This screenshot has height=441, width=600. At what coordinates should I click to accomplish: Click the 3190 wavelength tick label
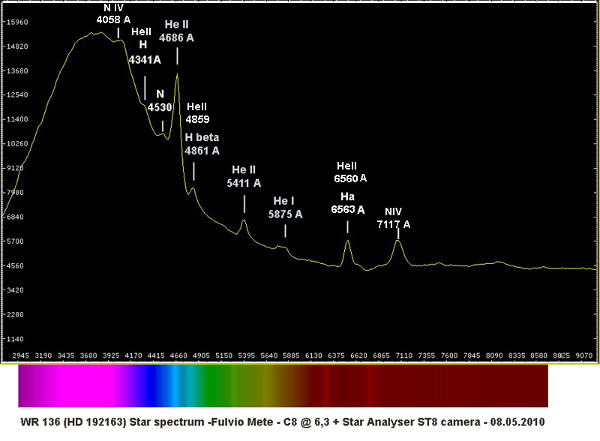coord(43,355)
